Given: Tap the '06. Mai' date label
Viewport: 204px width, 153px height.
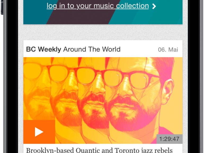Looking at the screenshot, I should coord(168,49).
